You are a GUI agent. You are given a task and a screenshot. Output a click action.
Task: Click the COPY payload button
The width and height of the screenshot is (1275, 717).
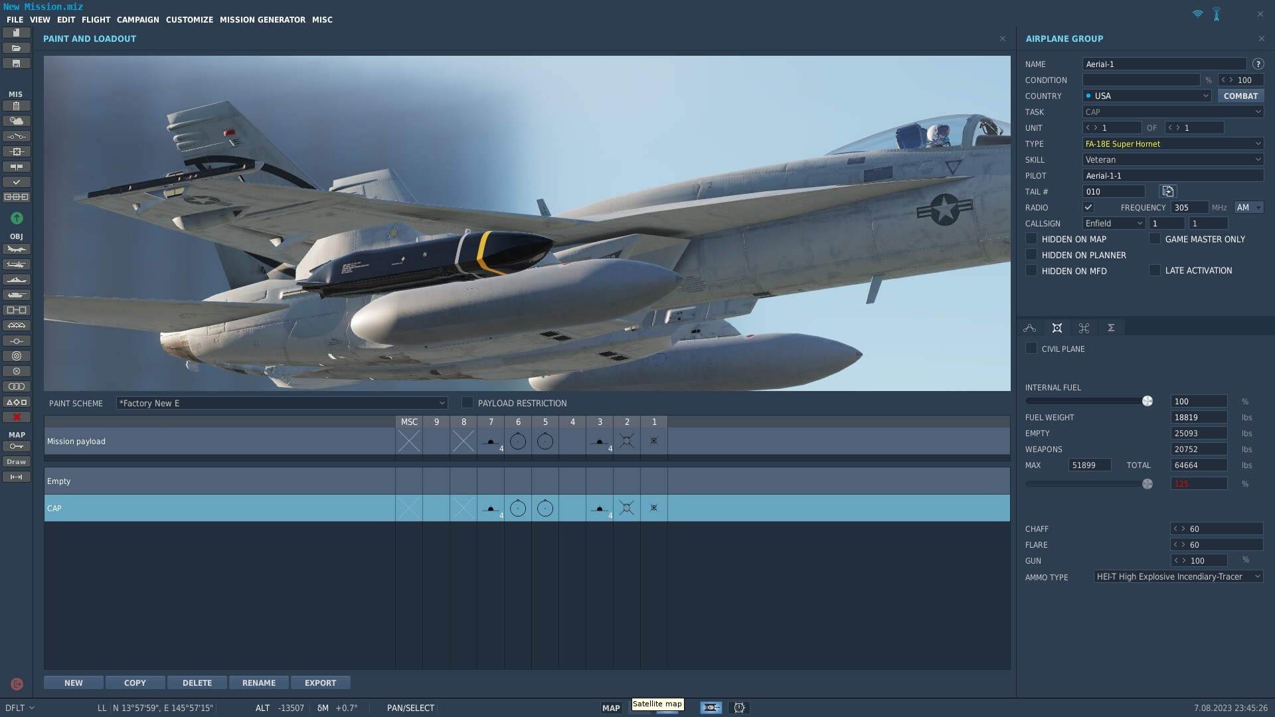135,682
